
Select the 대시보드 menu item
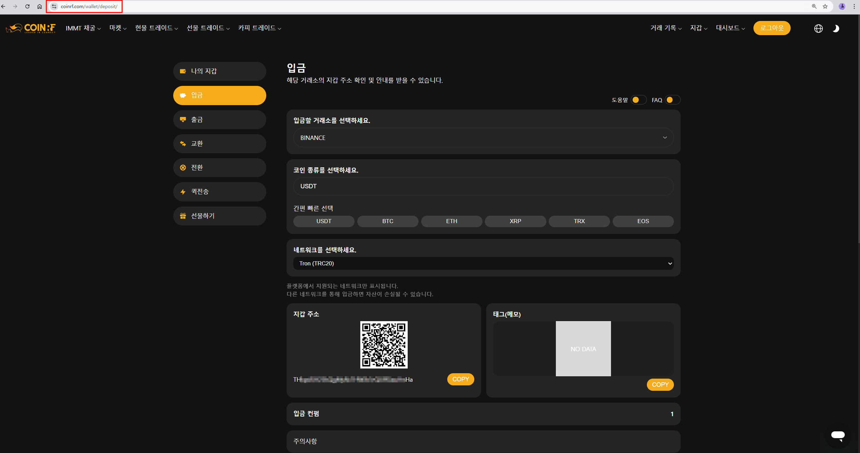[728, 28]
